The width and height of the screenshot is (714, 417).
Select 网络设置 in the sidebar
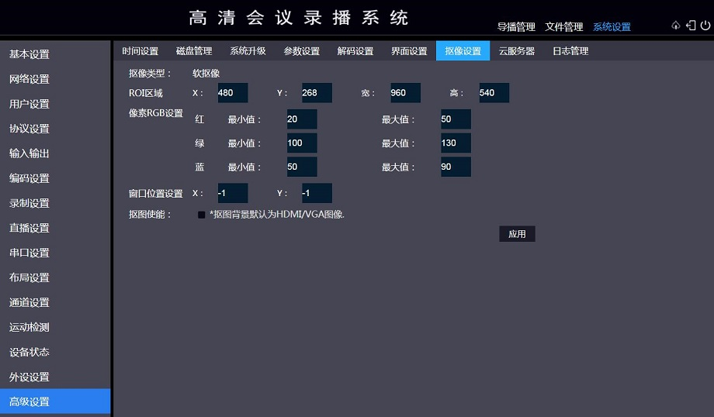pos(29,79)
